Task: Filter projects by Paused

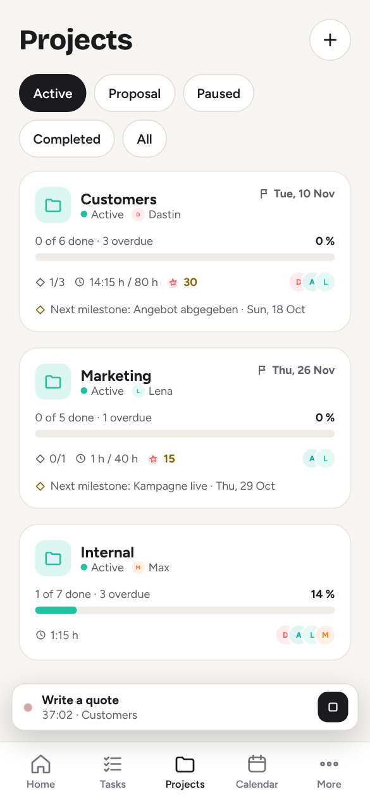Action: (219, 94)
